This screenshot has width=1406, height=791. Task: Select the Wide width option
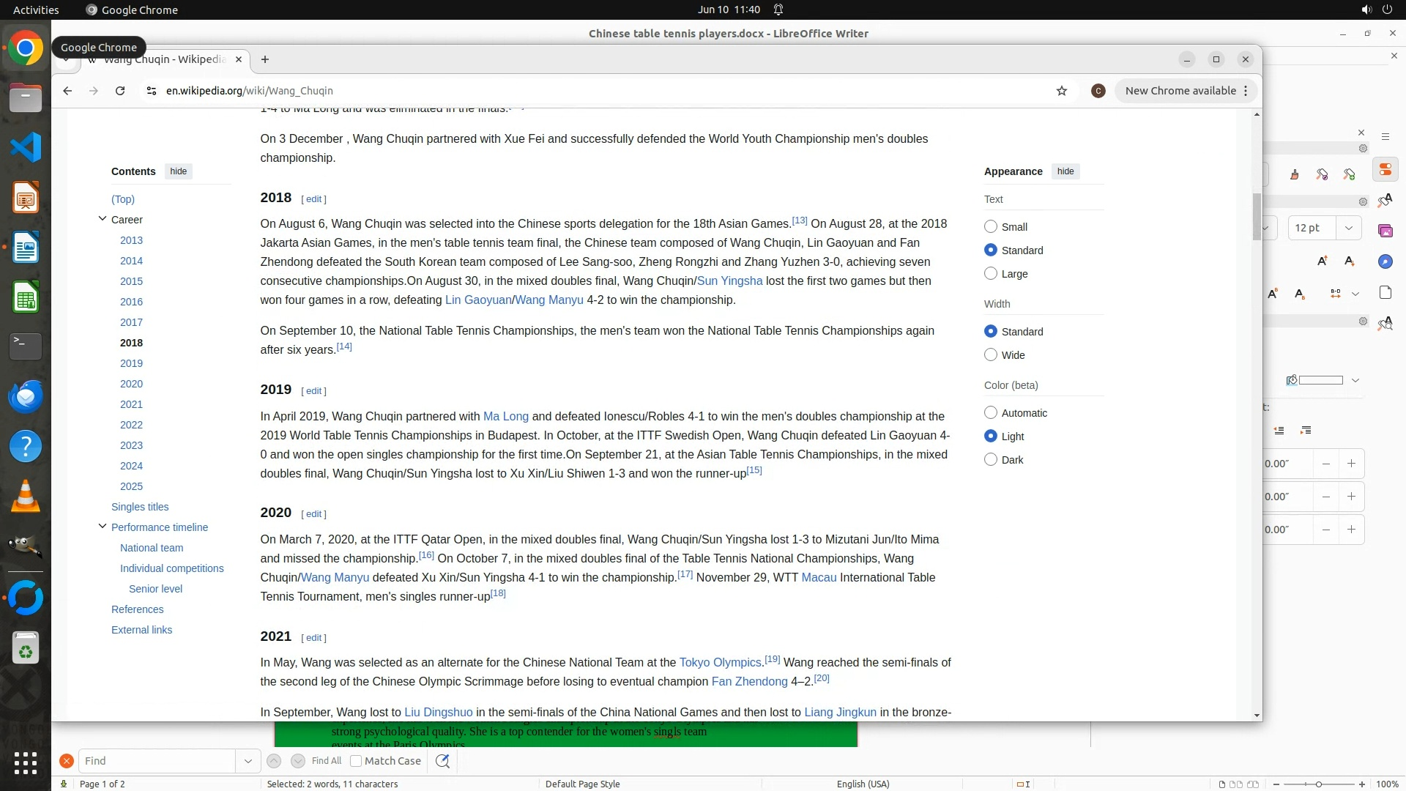991,355
